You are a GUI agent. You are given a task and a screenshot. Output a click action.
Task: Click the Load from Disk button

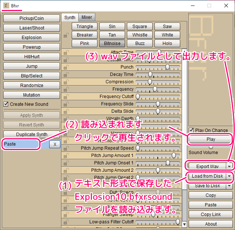point(207,176)
